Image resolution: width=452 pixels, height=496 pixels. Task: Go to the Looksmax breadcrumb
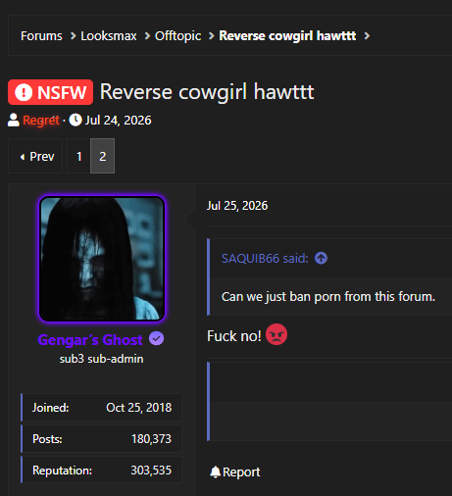[109, 36]
